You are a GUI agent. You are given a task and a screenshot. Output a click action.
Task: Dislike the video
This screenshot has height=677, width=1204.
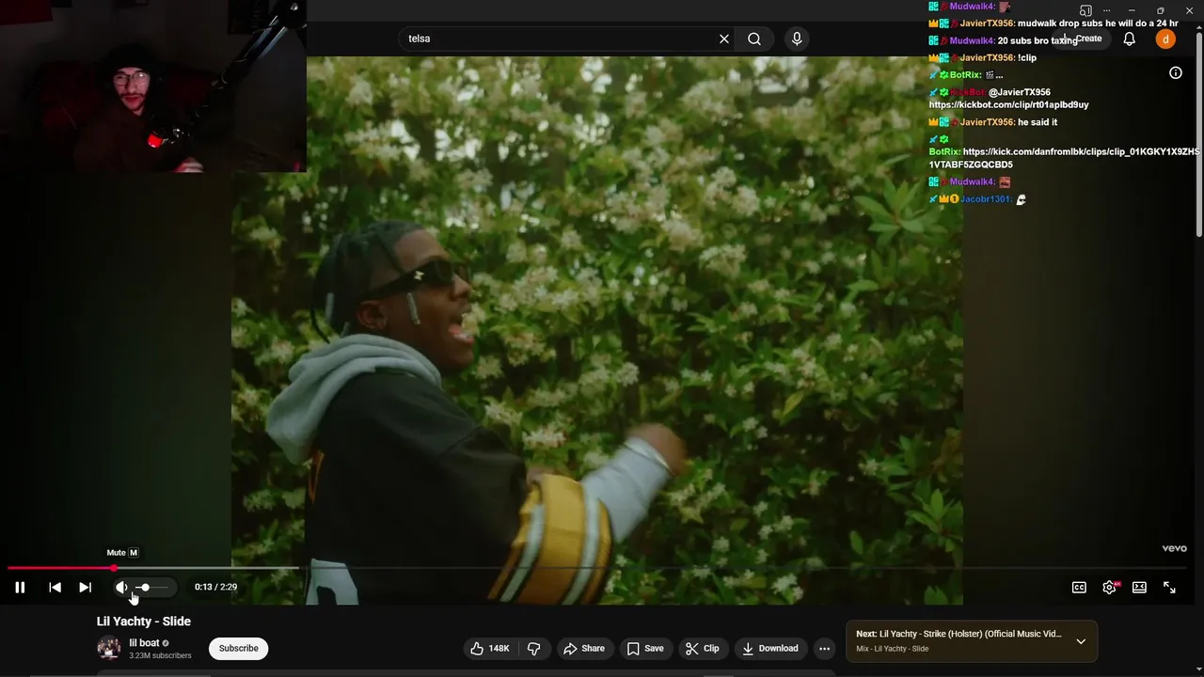point(534,648)
